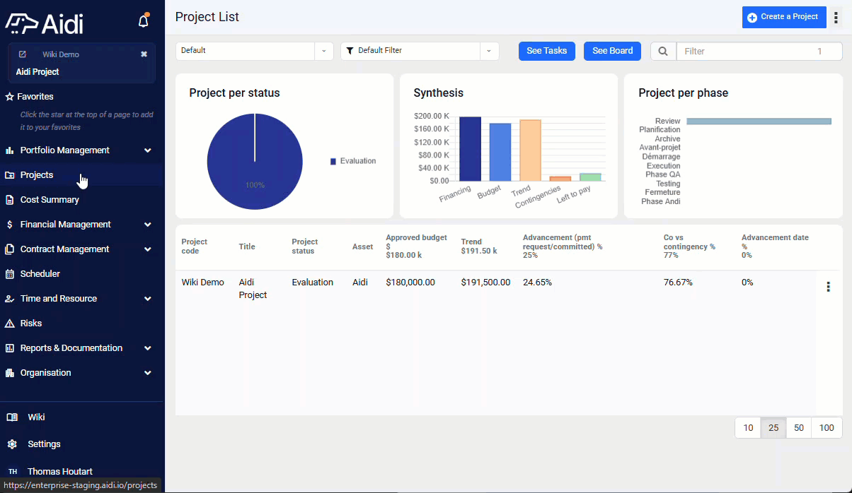The width and height of the screenshot is (852, 493).
Task: Click the Aidi logo
Action: [x=45, y=23]
